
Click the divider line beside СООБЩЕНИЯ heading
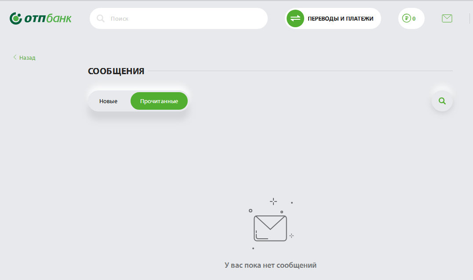click(299, 71)
